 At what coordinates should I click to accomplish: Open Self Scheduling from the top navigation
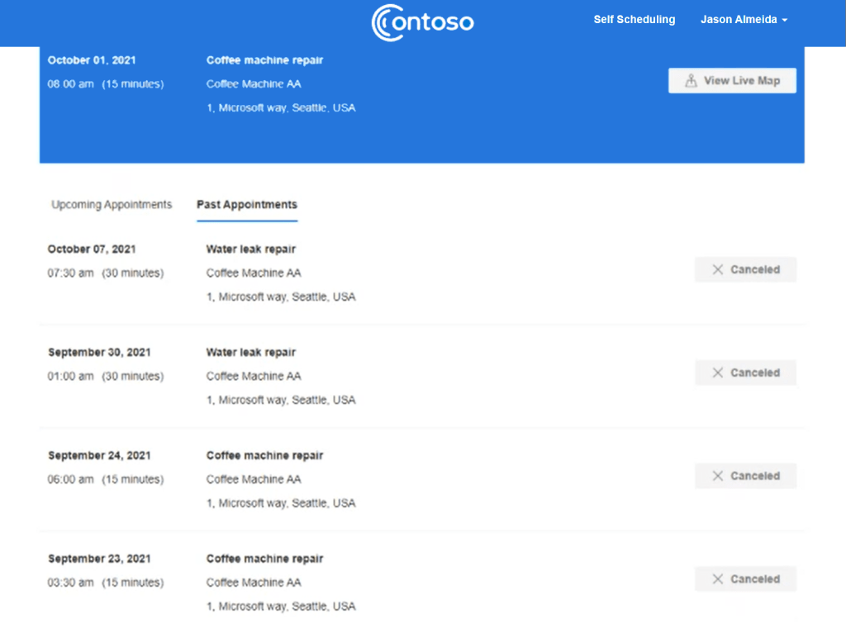point(634,20)
